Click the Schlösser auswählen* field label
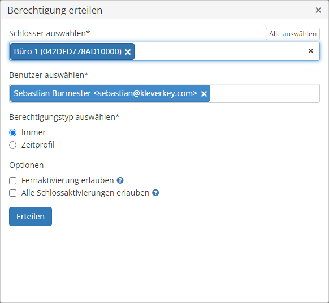The height and width of the screenshot is (303, 329). (x=50, y=33)
